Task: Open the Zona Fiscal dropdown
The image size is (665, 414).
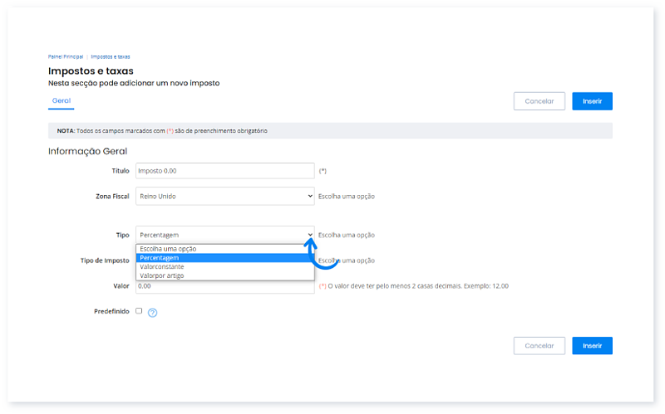Action: (x=224, y=197)
